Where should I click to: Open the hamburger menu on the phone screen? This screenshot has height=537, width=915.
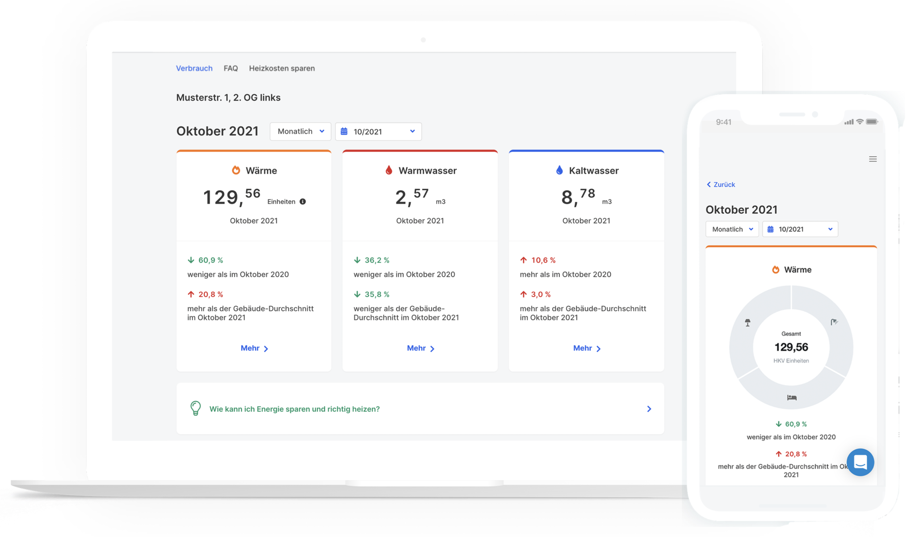coord(873,158)
